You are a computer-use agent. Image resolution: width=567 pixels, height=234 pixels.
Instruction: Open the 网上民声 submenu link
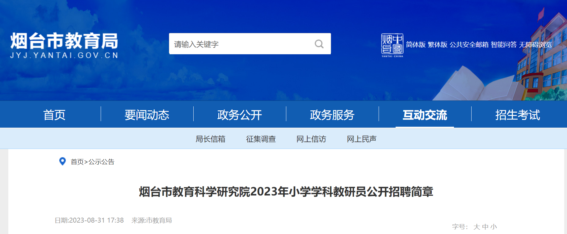click(362, 139)
